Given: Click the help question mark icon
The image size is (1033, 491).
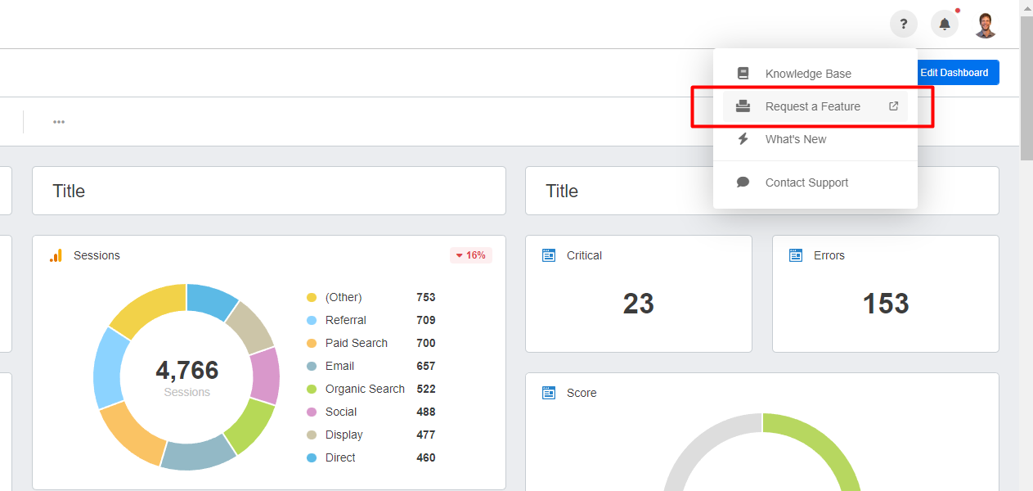Looking at the screenshot, I should [x=903, y=24].
